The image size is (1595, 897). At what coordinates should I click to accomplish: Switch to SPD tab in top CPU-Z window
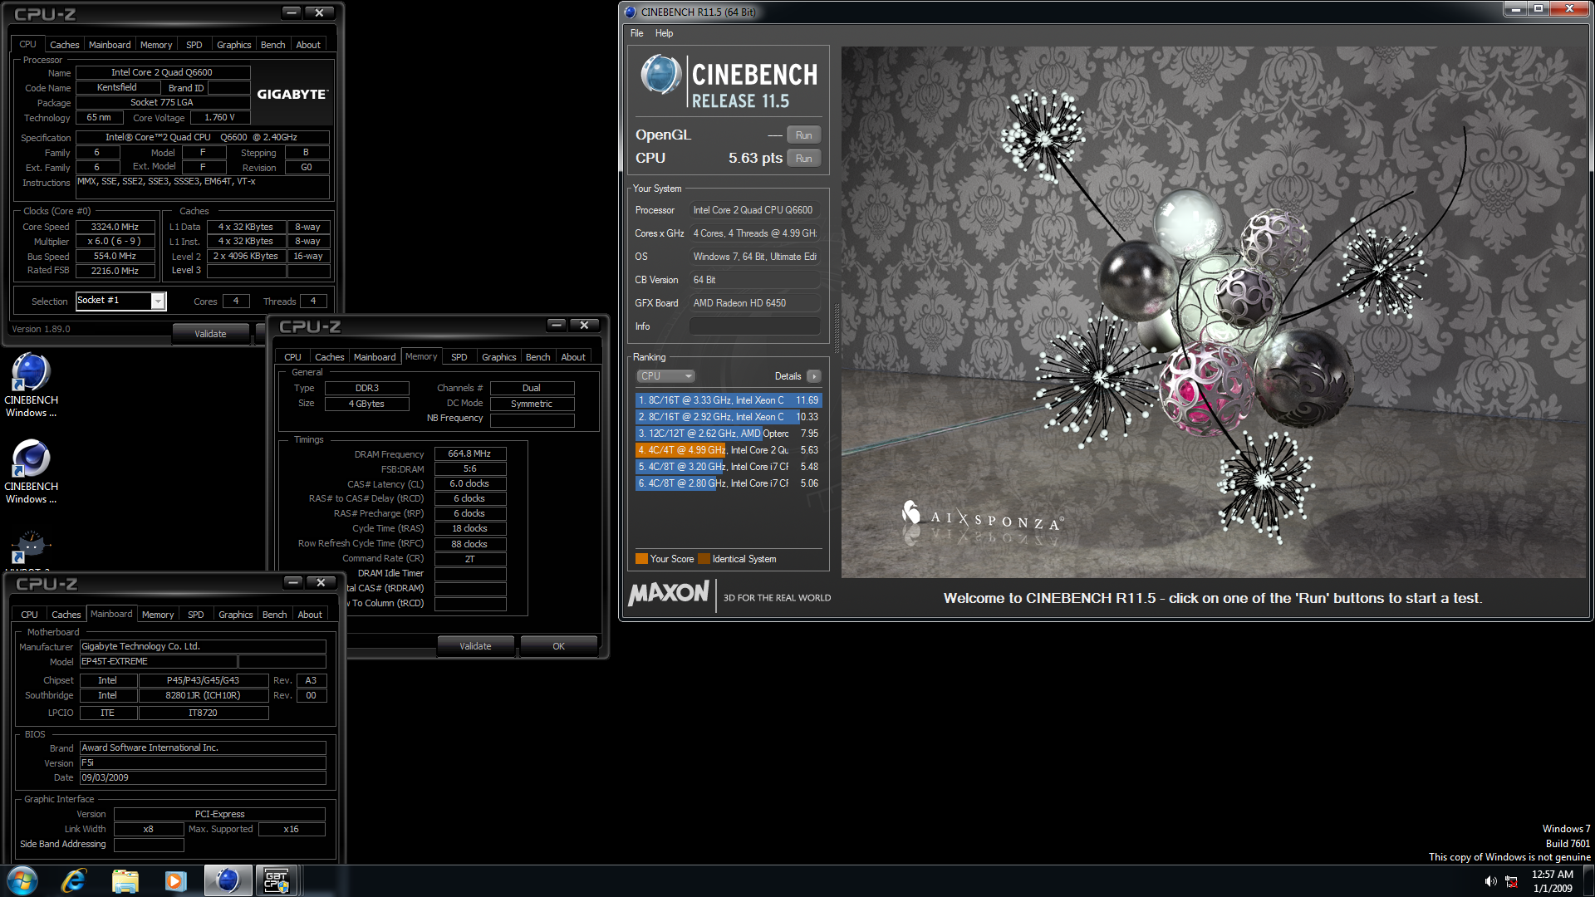click(x=194, y=45)
